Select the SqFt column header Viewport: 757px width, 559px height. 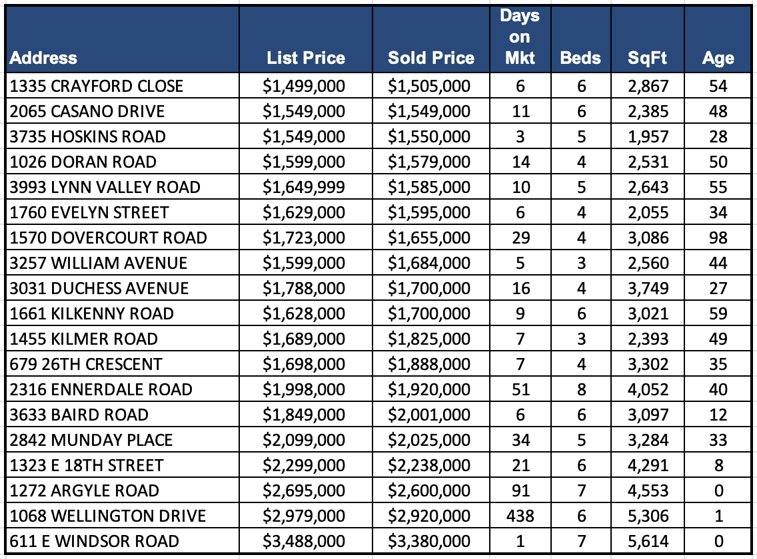click(647, 58)
